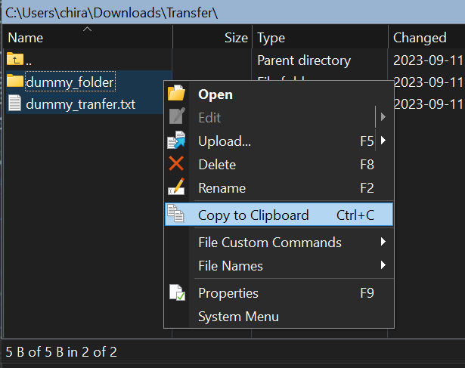This screenshot has height=368, width=465.
Task: Click the parent directory up-folder icon
Action: (x=15, y=60)
